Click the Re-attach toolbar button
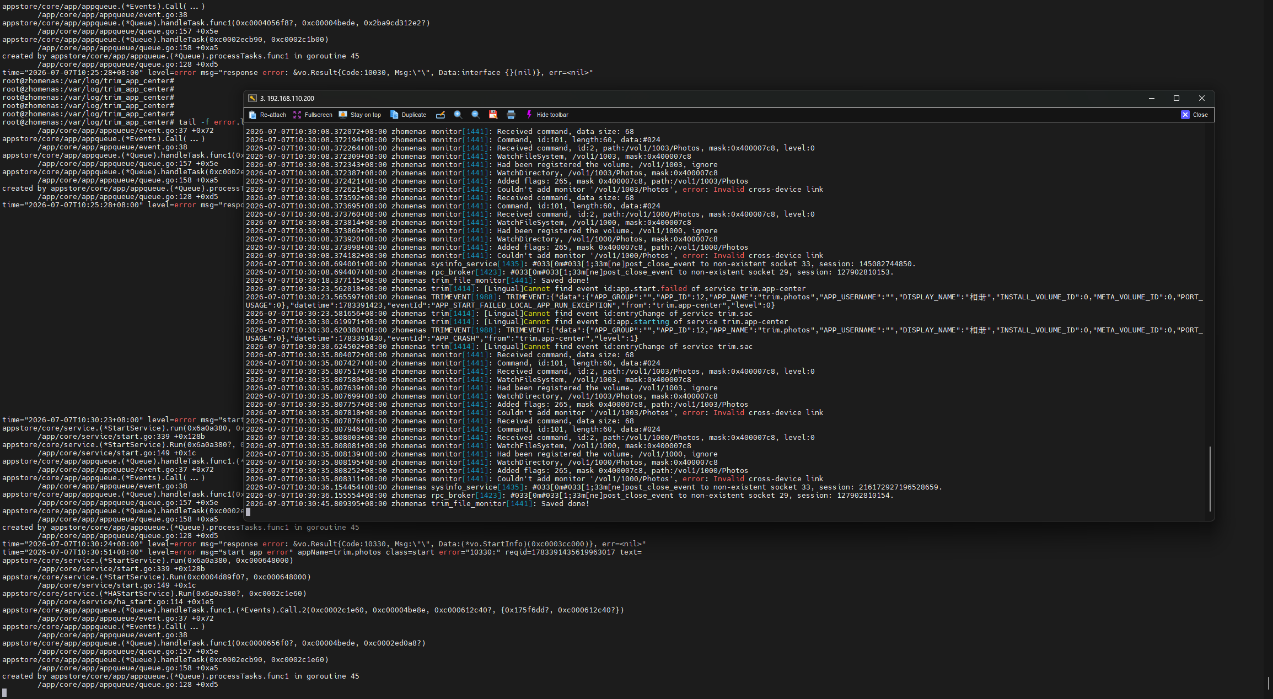The image size is (1273, 699). coord(267,115)
